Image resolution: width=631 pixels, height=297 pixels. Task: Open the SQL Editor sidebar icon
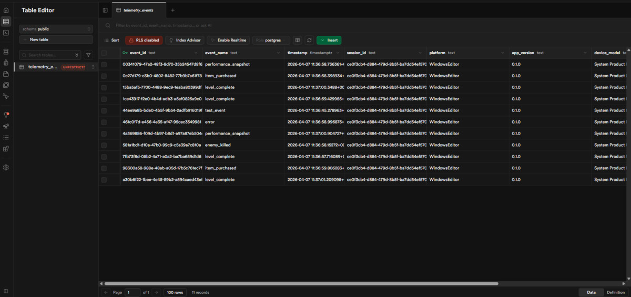click(x=6, y=33)
